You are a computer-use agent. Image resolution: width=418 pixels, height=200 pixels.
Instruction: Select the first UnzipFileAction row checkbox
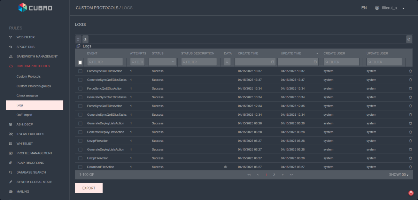80,141
